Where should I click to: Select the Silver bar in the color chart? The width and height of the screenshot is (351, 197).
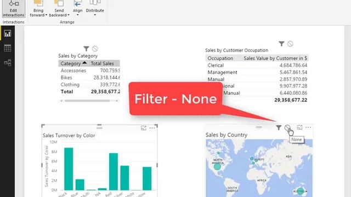coord(124,178)
